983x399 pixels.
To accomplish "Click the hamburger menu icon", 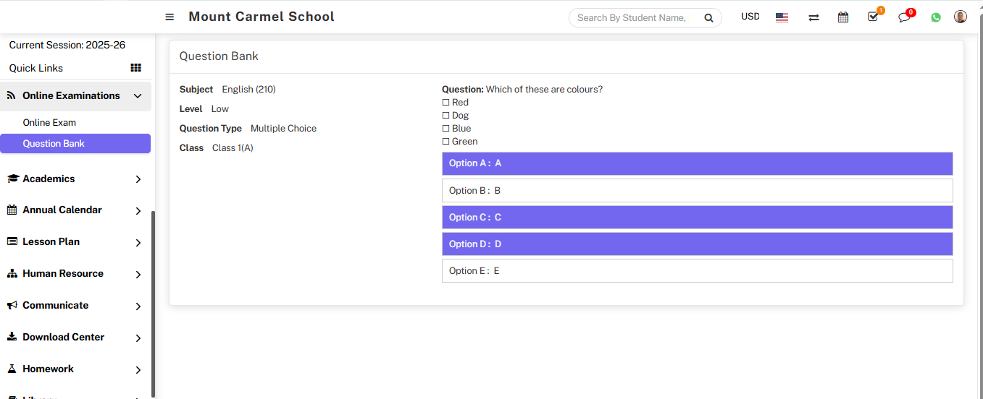I will (x=170, y=17).
